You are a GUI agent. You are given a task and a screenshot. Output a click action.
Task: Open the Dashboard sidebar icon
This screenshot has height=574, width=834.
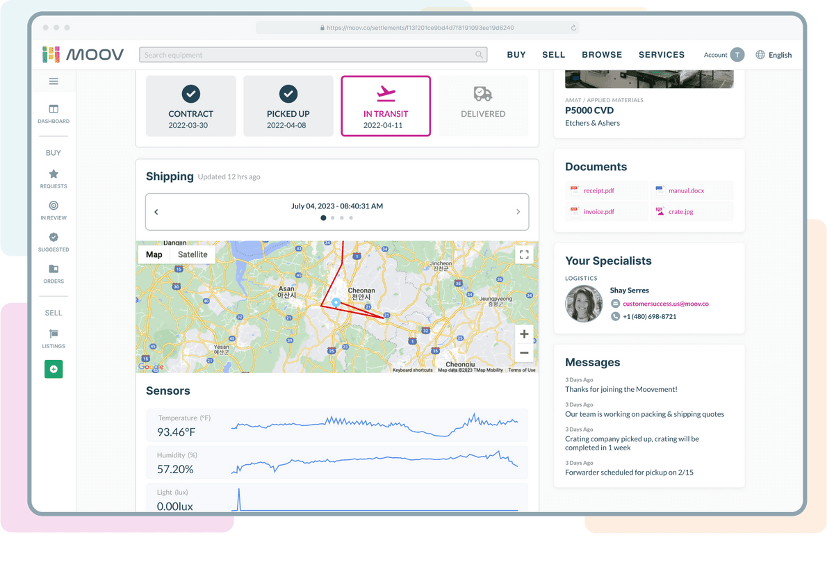[54, 110]
